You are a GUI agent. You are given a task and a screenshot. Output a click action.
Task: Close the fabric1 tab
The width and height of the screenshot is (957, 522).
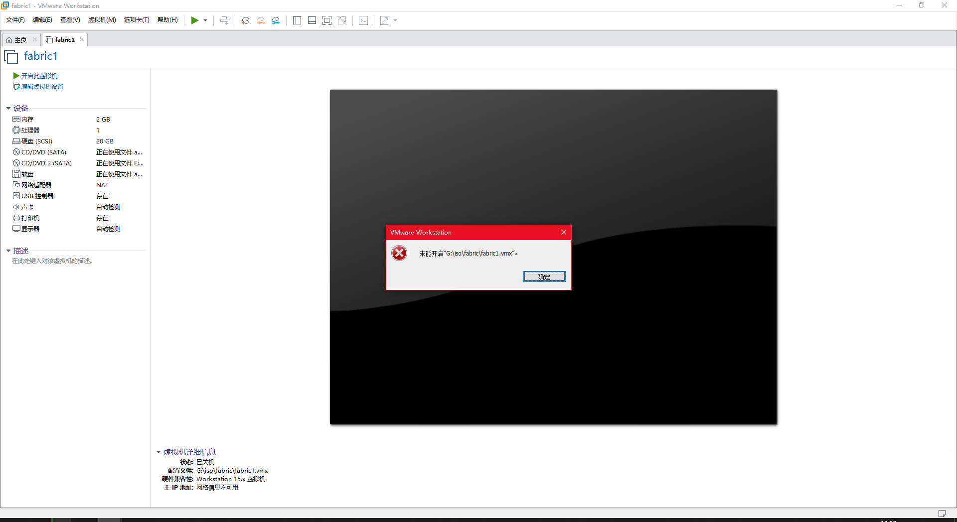tap(82, 39)
